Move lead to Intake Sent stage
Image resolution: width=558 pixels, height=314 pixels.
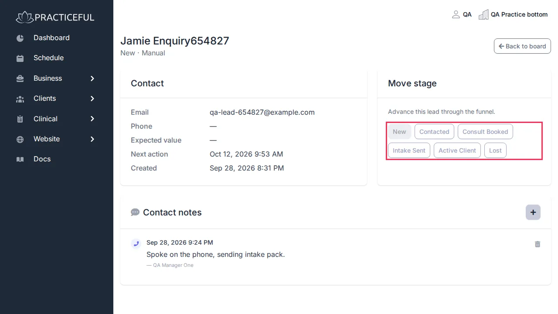tap(409, 150)
